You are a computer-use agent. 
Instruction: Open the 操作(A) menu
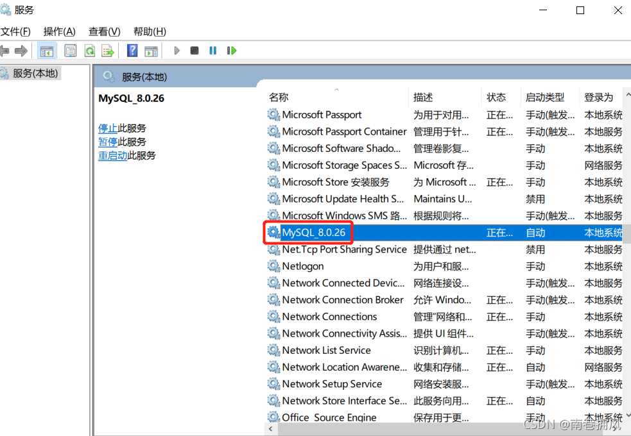[x=60, y=31]
